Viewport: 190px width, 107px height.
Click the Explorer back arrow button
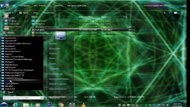(x=2, y=6)
